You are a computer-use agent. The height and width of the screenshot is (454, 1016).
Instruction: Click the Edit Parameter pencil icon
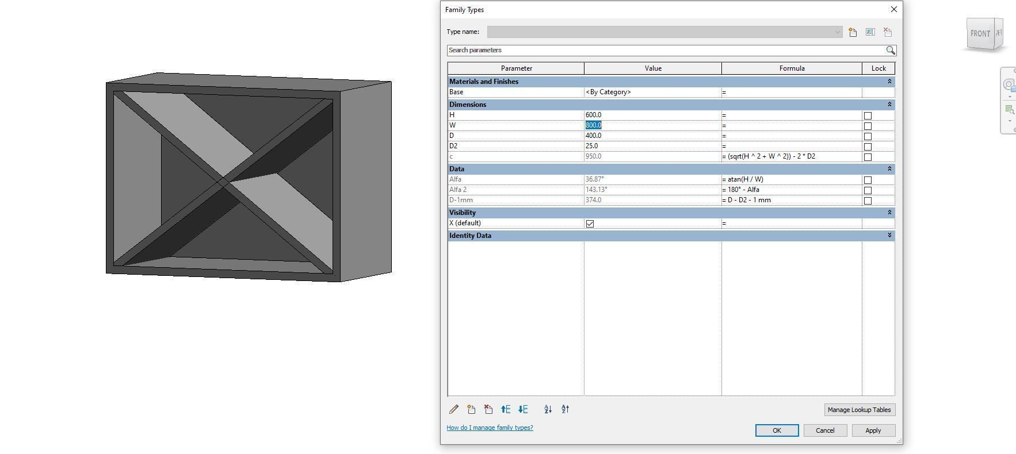point(454,409)
